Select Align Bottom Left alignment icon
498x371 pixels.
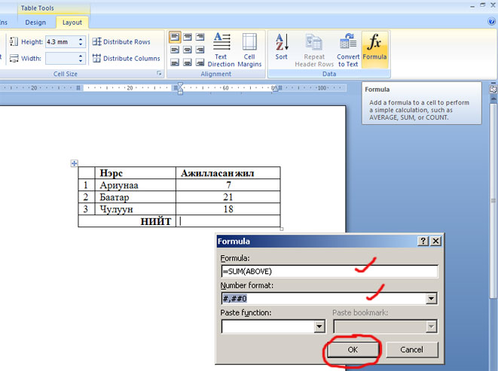point(175,62)
